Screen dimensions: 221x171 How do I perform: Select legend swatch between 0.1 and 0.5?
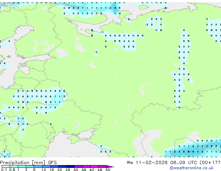point(6,166)
